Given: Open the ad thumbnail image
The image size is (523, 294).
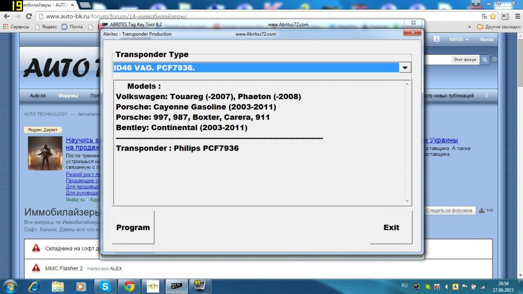Looking at the screenshot, I should (x=45, y=153).
